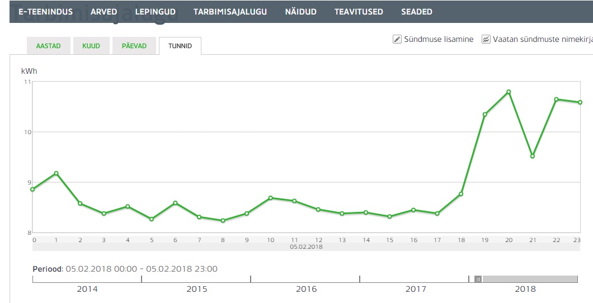The height and width of the screenshot is (303, 593).
Task: Click the timeline period slider handle
Action: coord(478,279)
